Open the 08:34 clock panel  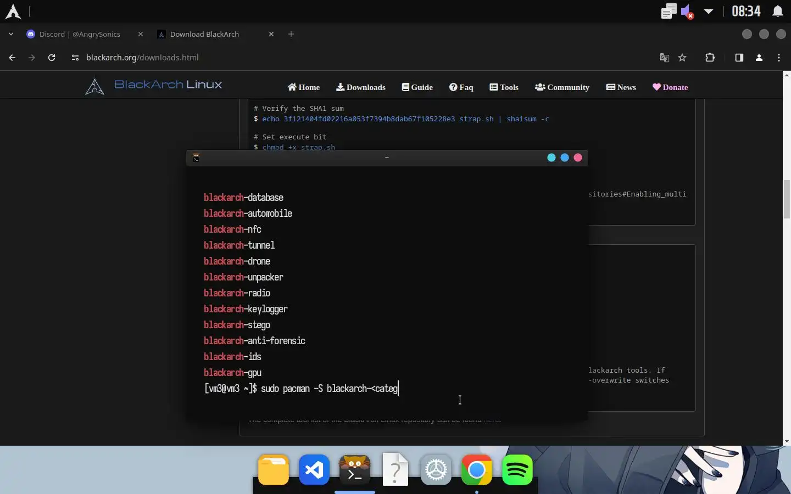pyautogui.click(x=746, y=12)
